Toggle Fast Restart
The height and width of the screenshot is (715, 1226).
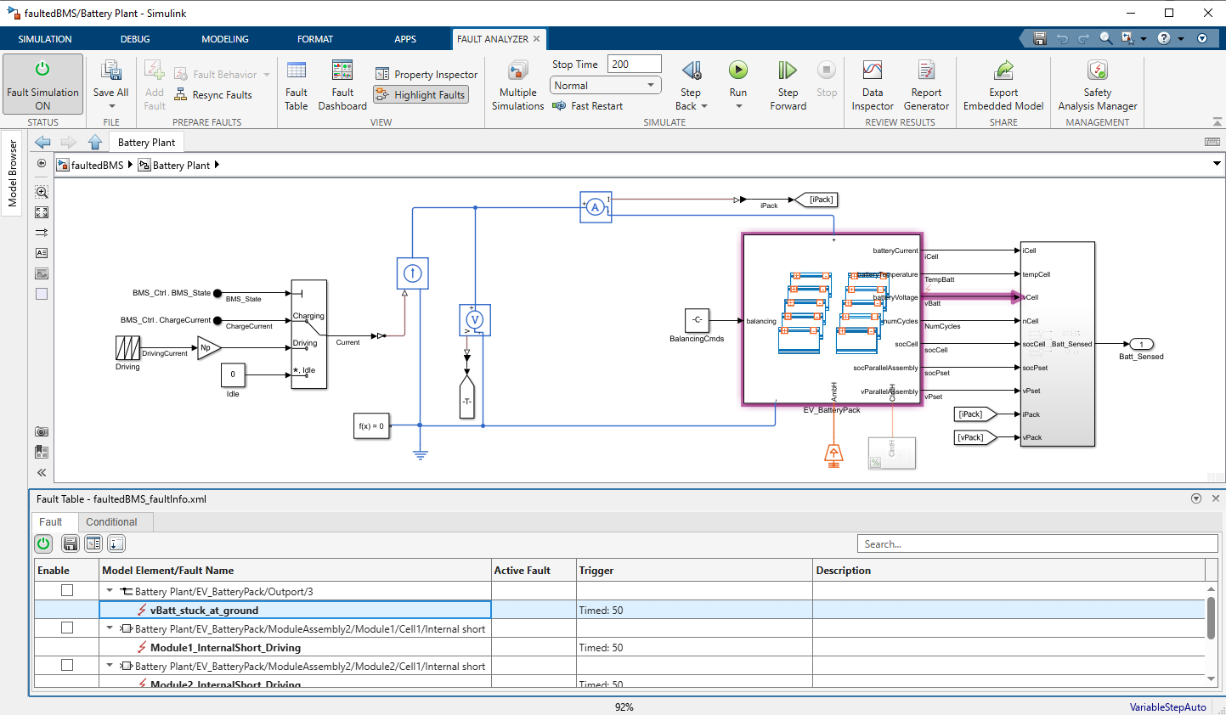pos(587,106)
